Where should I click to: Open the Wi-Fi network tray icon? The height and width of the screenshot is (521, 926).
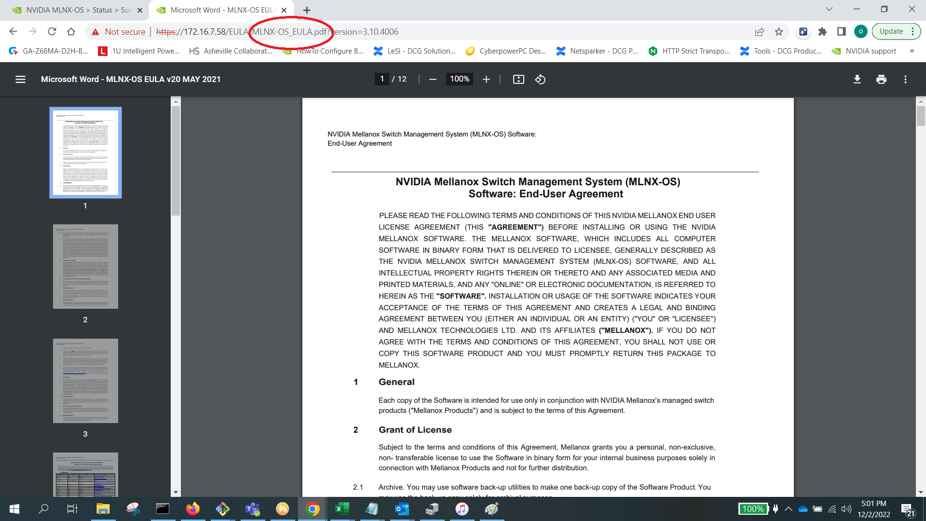point(832,509)
